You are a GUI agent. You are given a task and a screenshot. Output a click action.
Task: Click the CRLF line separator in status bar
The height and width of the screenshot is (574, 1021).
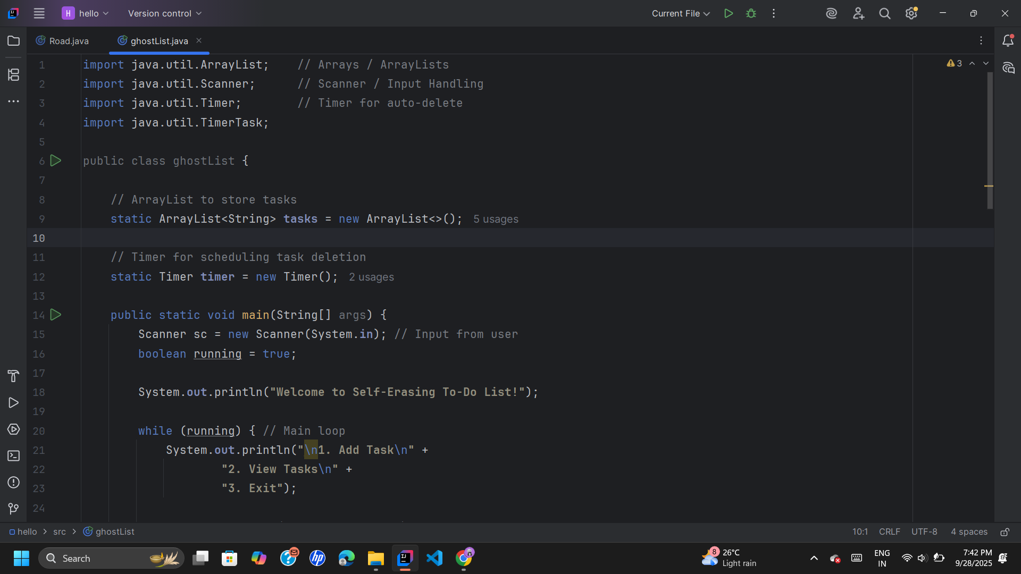tap(889, 532)
